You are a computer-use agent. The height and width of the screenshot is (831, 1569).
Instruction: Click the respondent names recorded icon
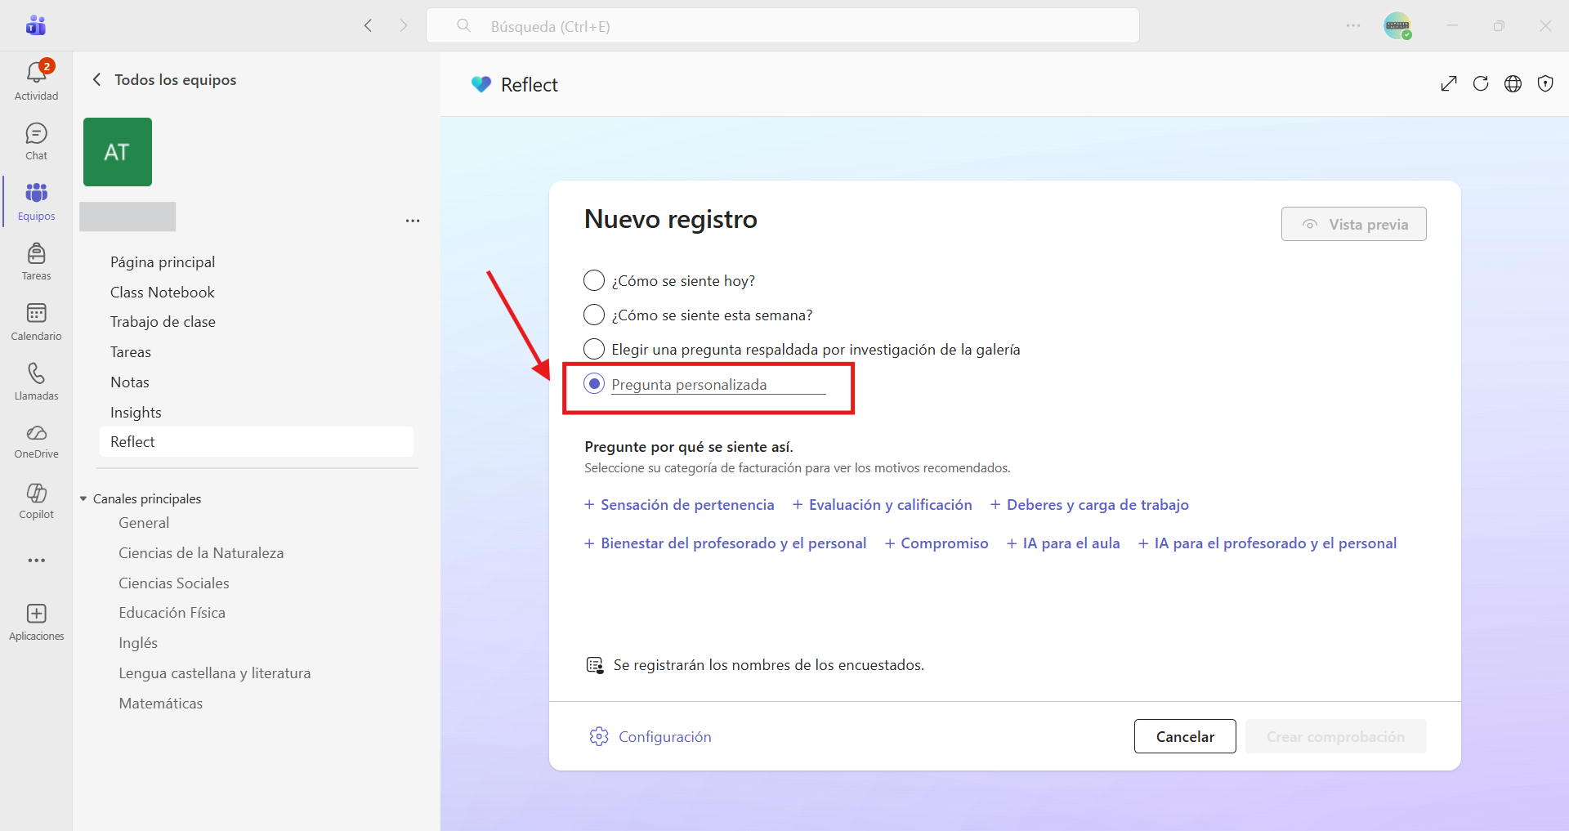(x=595, y=665)
